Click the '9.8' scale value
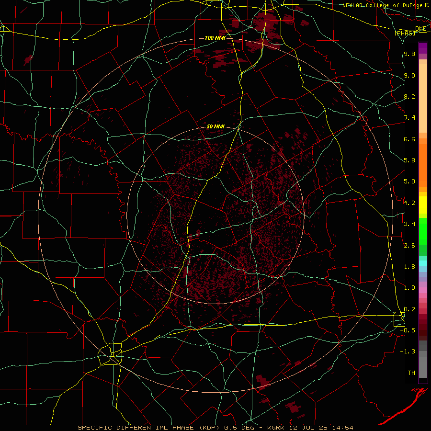This screenshot has height=431, width=431. coord(409,54)
